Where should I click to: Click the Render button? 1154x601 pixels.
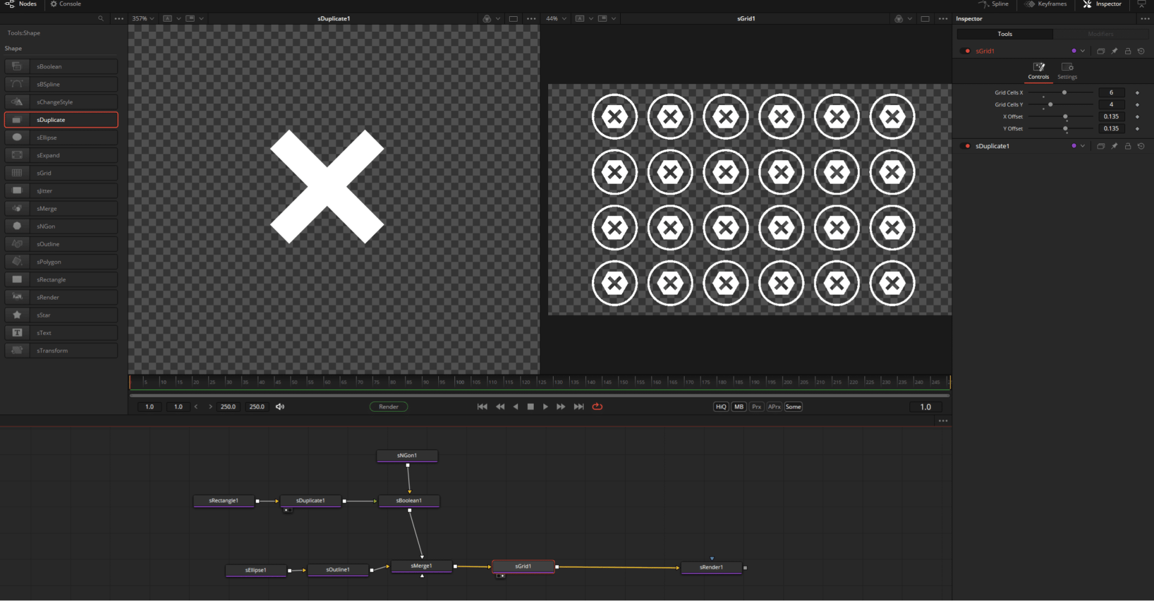[x=388, y=406]
